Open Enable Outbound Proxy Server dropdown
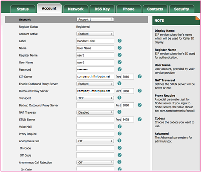 (95, 84)
